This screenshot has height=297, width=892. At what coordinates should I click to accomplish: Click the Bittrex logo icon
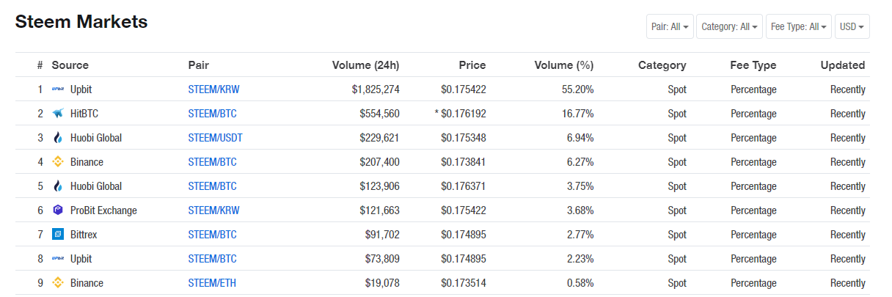[x=58, y=235]
